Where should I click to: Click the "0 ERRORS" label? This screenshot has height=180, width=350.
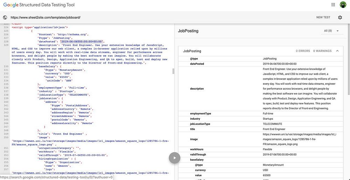[x=303, y=51]
